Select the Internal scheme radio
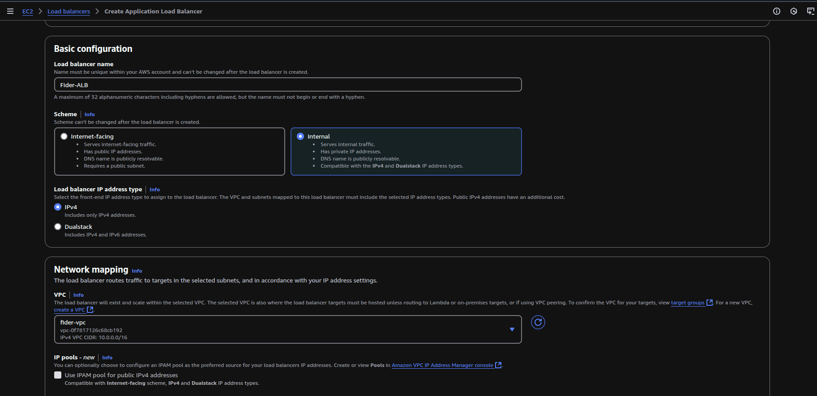Image resolution: width=817 pixels, height=396 pixels. click(300, 136)
